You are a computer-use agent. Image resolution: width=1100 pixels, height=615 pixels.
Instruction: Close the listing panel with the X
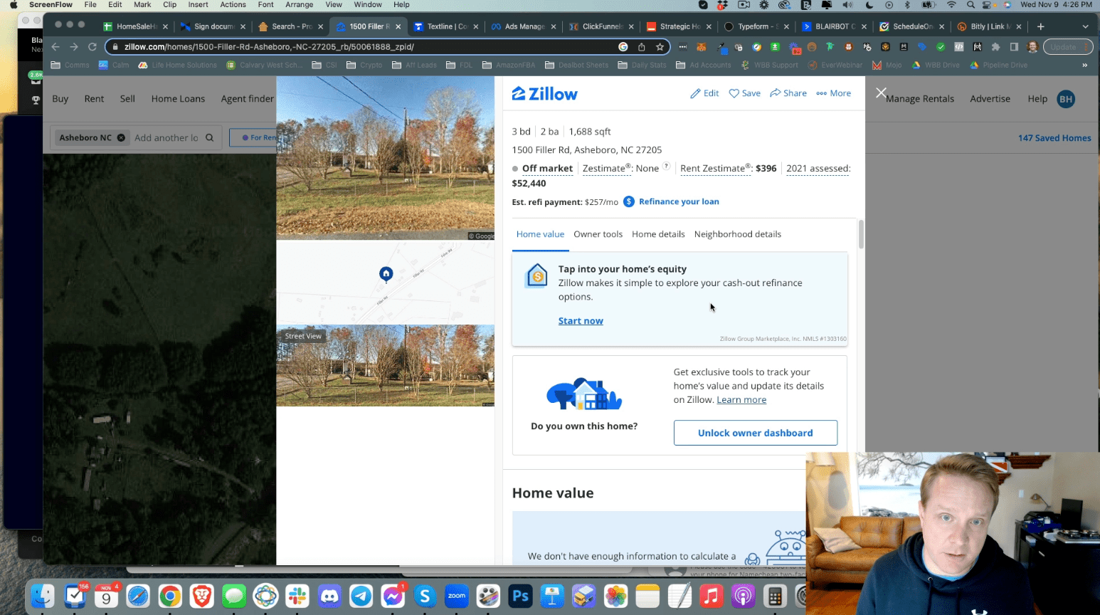click(881, 93)
